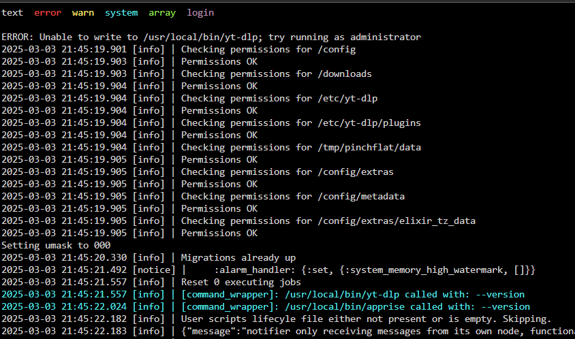
Task: Click the /tmp/pinchflat/data permissions line
Action: coord(211,148)
